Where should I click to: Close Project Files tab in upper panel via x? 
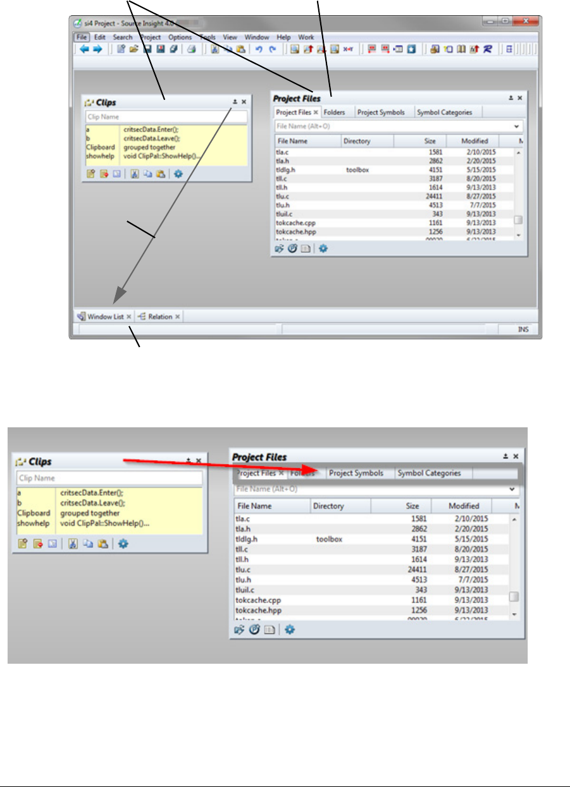(316, 113)
